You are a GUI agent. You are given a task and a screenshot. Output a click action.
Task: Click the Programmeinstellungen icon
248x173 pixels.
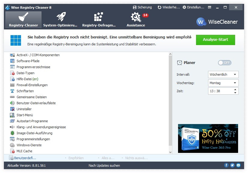coord(12,139)
